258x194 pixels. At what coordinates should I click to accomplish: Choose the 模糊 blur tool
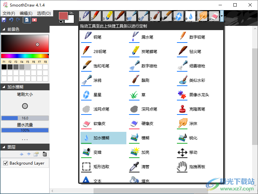tap(151, 138)
